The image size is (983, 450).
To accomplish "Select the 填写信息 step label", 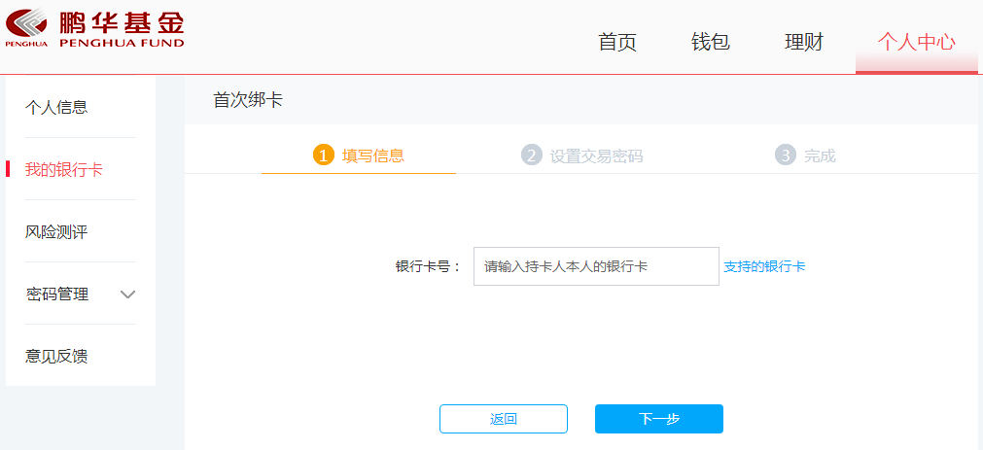I will [x=373, y=156].
